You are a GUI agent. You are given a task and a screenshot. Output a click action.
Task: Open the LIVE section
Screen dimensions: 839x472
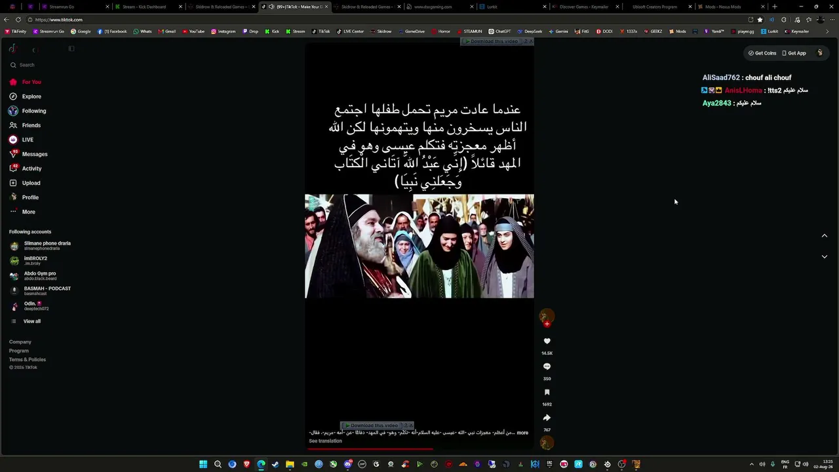tap(21, 140)
